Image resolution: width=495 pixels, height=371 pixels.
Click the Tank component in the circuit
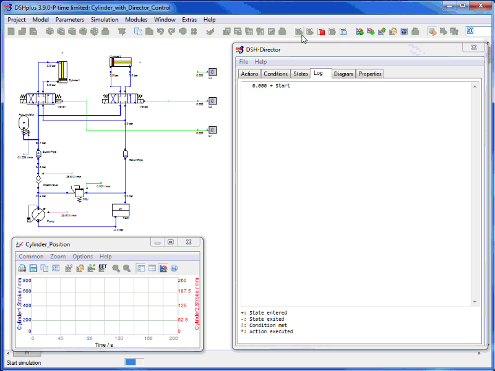(x=121, y=210)
